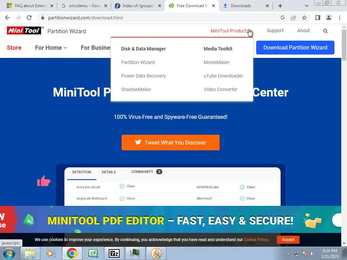Switch to the COMMUNITY tab

147,172
